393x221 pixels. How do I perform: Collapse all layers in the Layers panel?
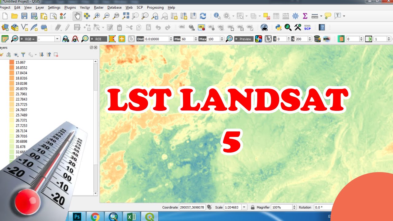click(x=49, y=55)
